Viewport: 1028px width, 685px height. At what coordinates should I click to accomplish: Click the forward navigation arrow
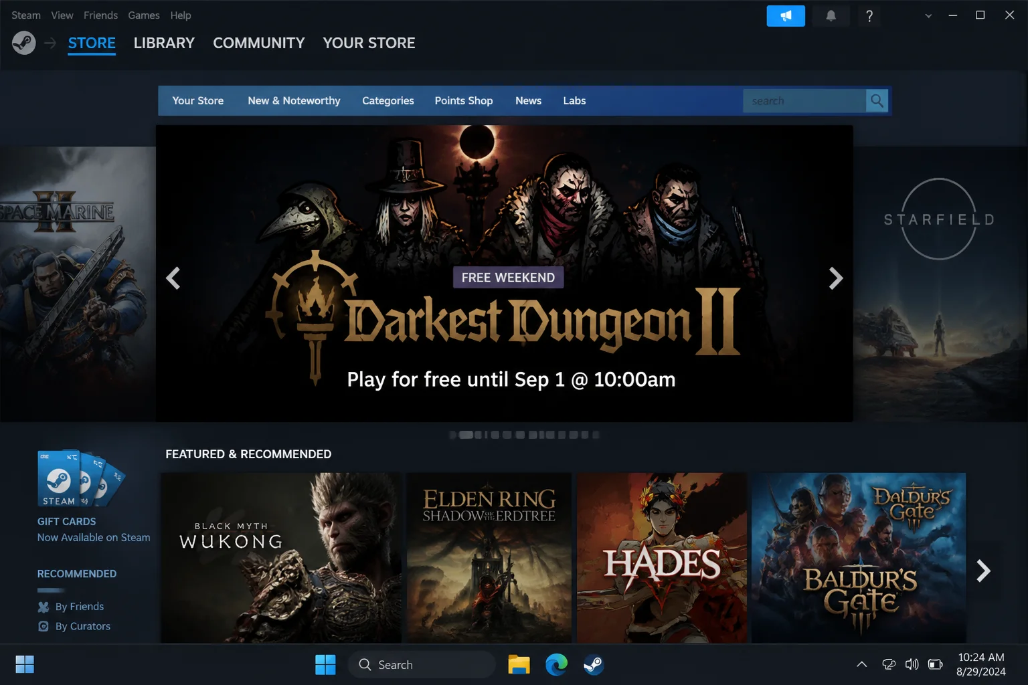[50, 43]
